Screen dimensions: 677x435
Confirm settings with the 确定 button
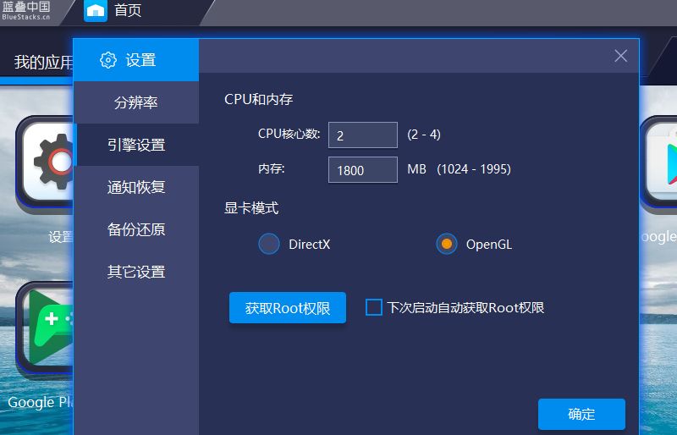click(581, 414)
